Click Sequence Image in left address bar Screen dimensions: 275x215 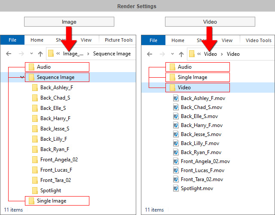[x=112, y=54]
